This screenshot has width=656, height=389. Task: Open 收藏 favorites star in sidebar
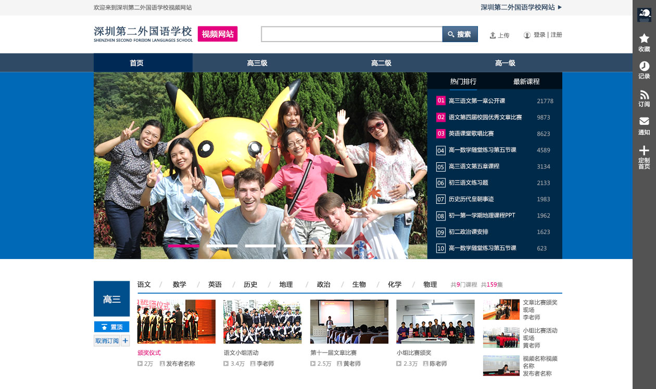point(644,38)
